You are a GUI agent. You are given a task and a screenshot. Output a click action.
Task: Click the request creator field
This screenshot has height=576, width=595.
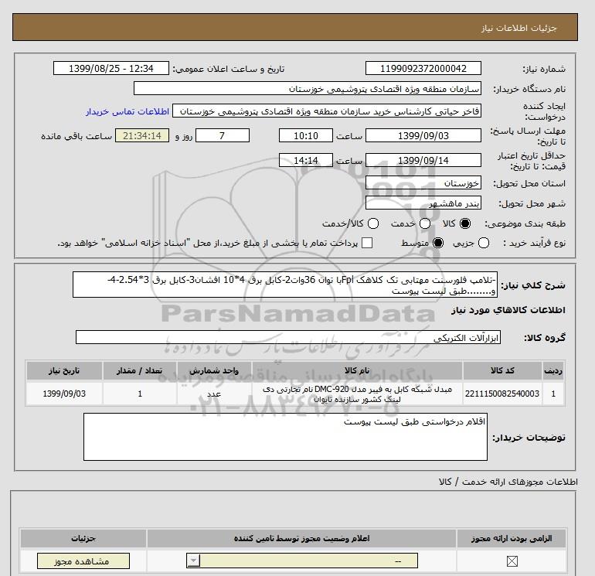327,111
